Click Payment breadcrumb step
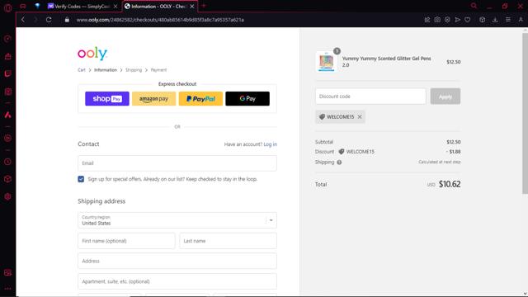The image size is (528, 297). click(x=158, y=70)
